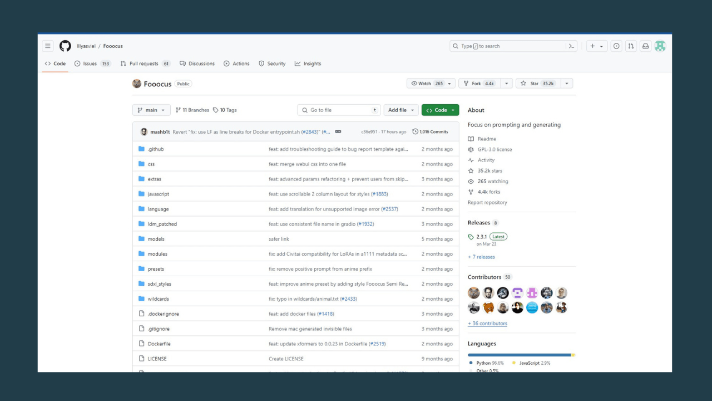
Task: Open the ldm_patched folder
Action: coord(162,224)
